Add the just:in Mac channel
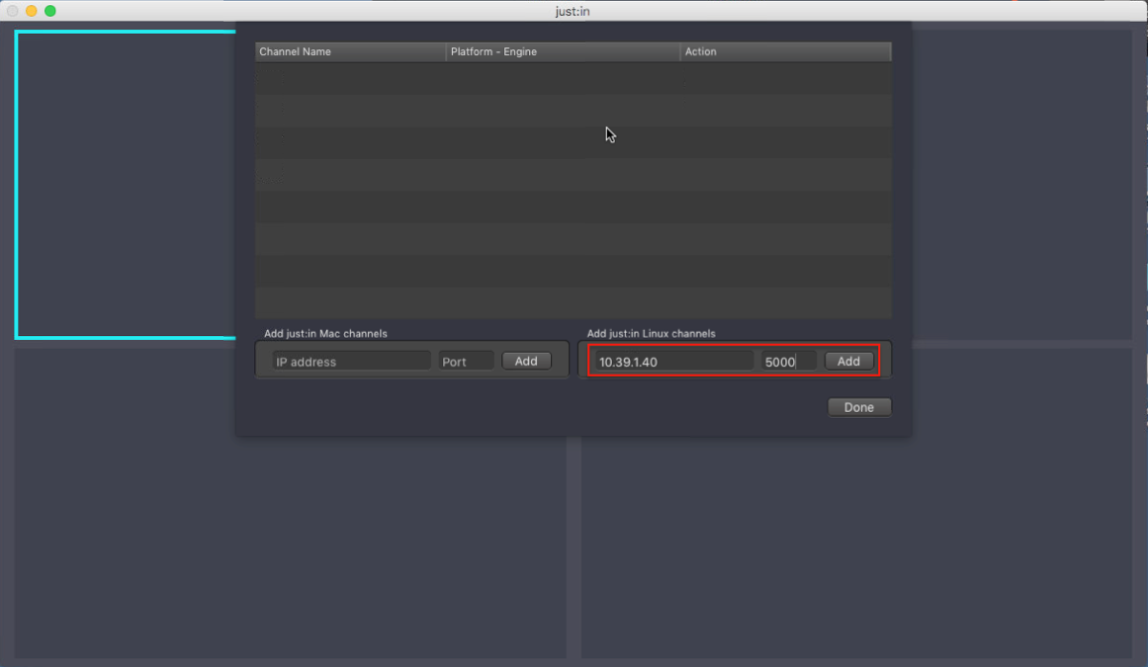Image resolution: width=1148 pixels, height=667 pixels. pos(526,362)
